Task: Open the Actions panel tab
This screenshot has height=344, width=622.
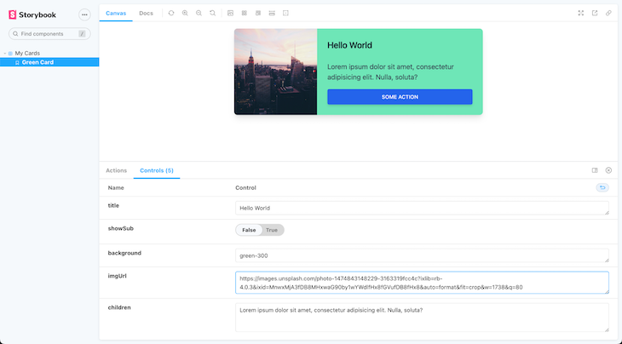Action: (117, 170)
